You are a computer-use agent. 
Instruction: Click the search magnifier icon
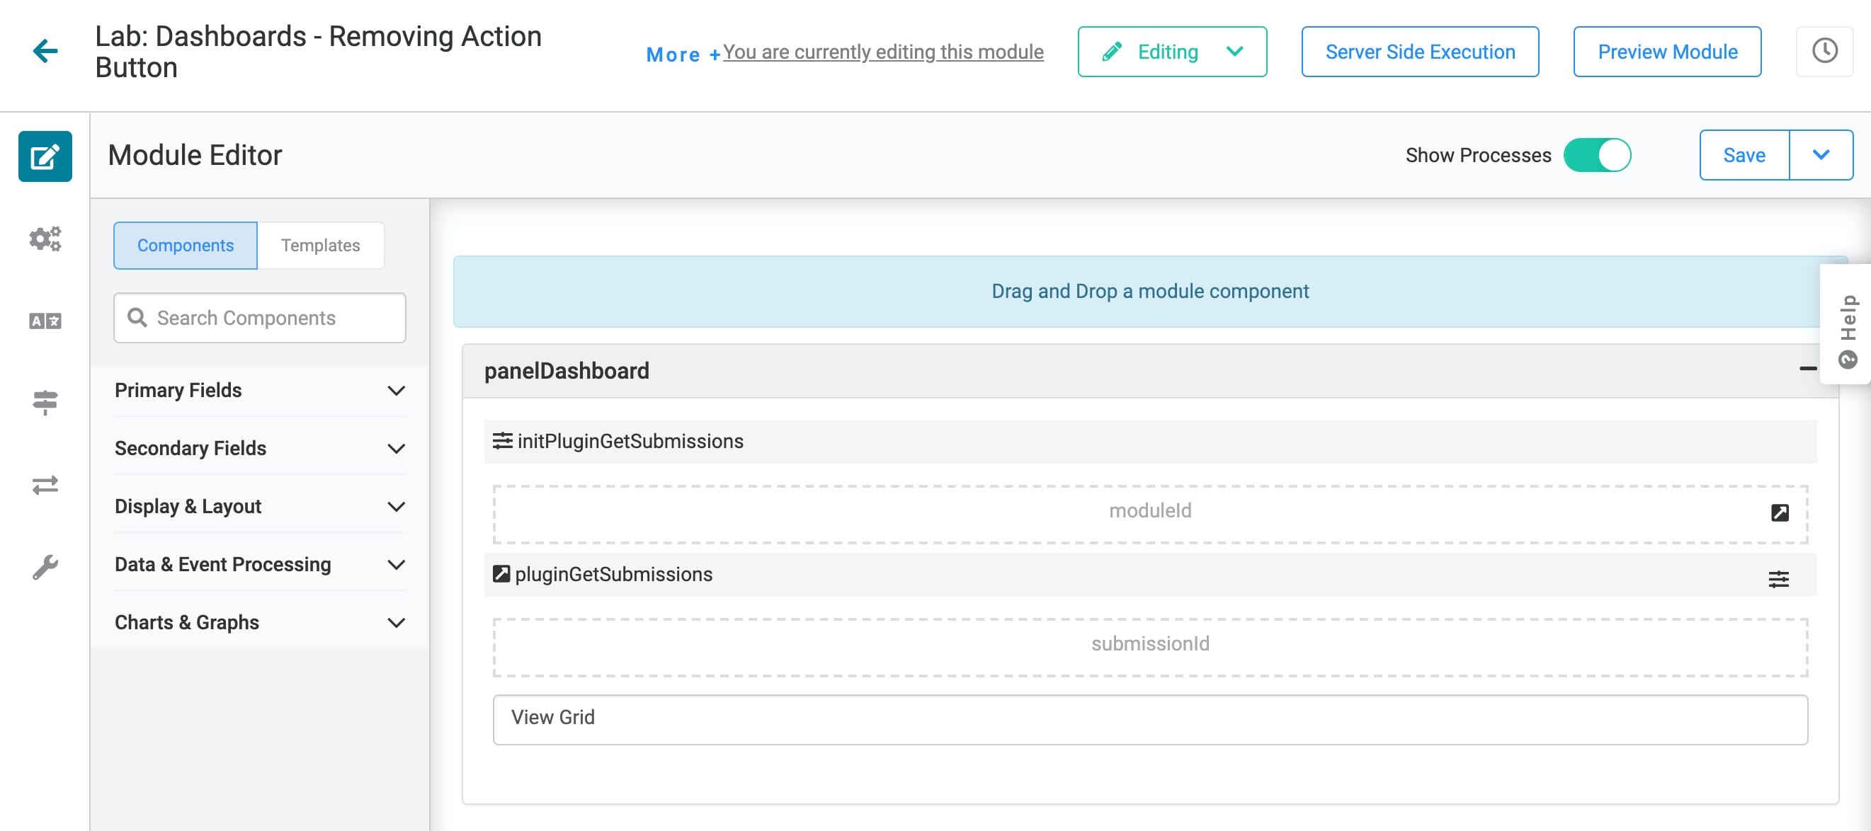point(137,317)
